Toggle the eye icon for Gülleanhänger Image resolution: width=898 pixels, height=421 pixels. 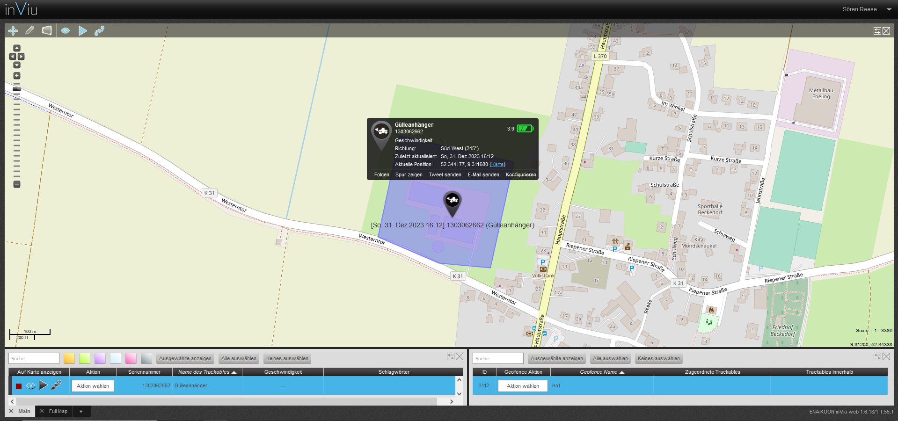[31, 385]
